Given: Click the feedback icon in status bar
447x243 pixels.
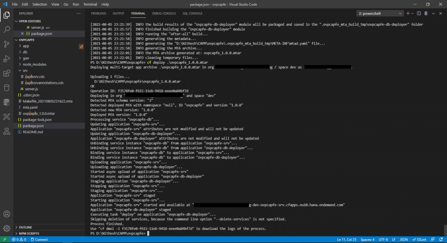Looking at the screenshot, I should (433, 240).
